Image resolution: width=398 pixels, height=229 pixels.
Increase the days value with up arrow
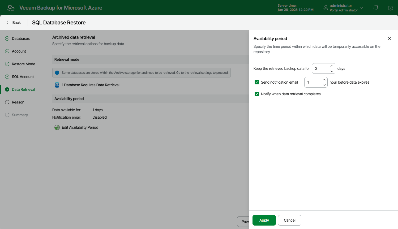[332, 66]
